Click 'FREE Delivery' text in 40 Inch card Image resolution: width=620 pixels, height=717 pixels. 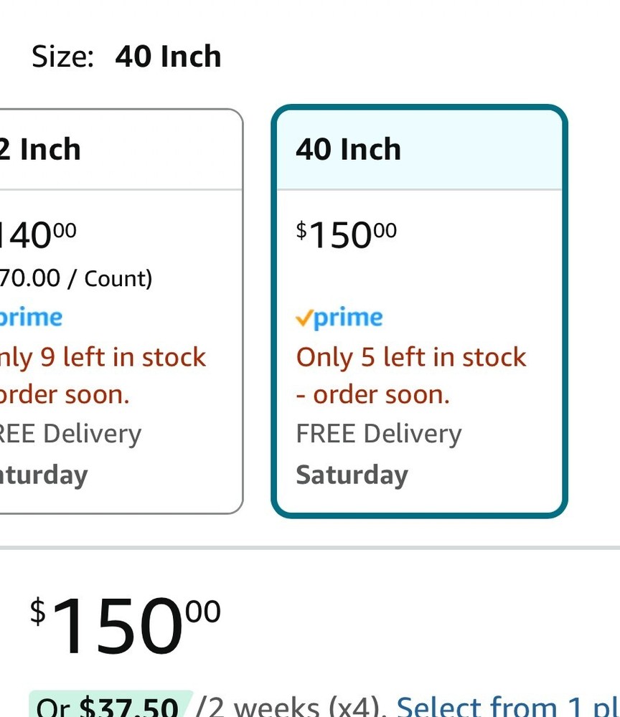[379, 434]
